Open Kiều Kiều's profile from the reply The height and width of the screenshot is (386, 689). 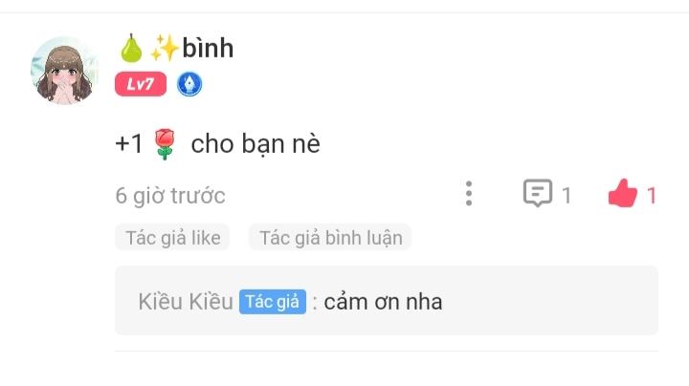pyautogui.click(x=186, y=302)
